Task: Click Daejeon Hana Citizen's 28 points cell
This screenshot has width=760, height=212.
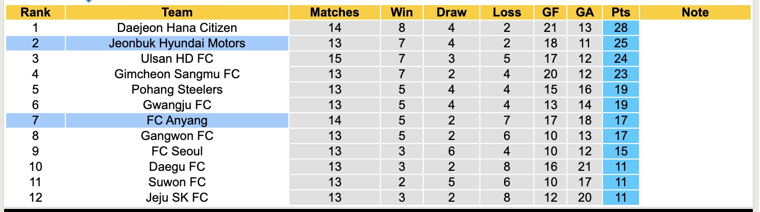Action: tap(621, 28)
